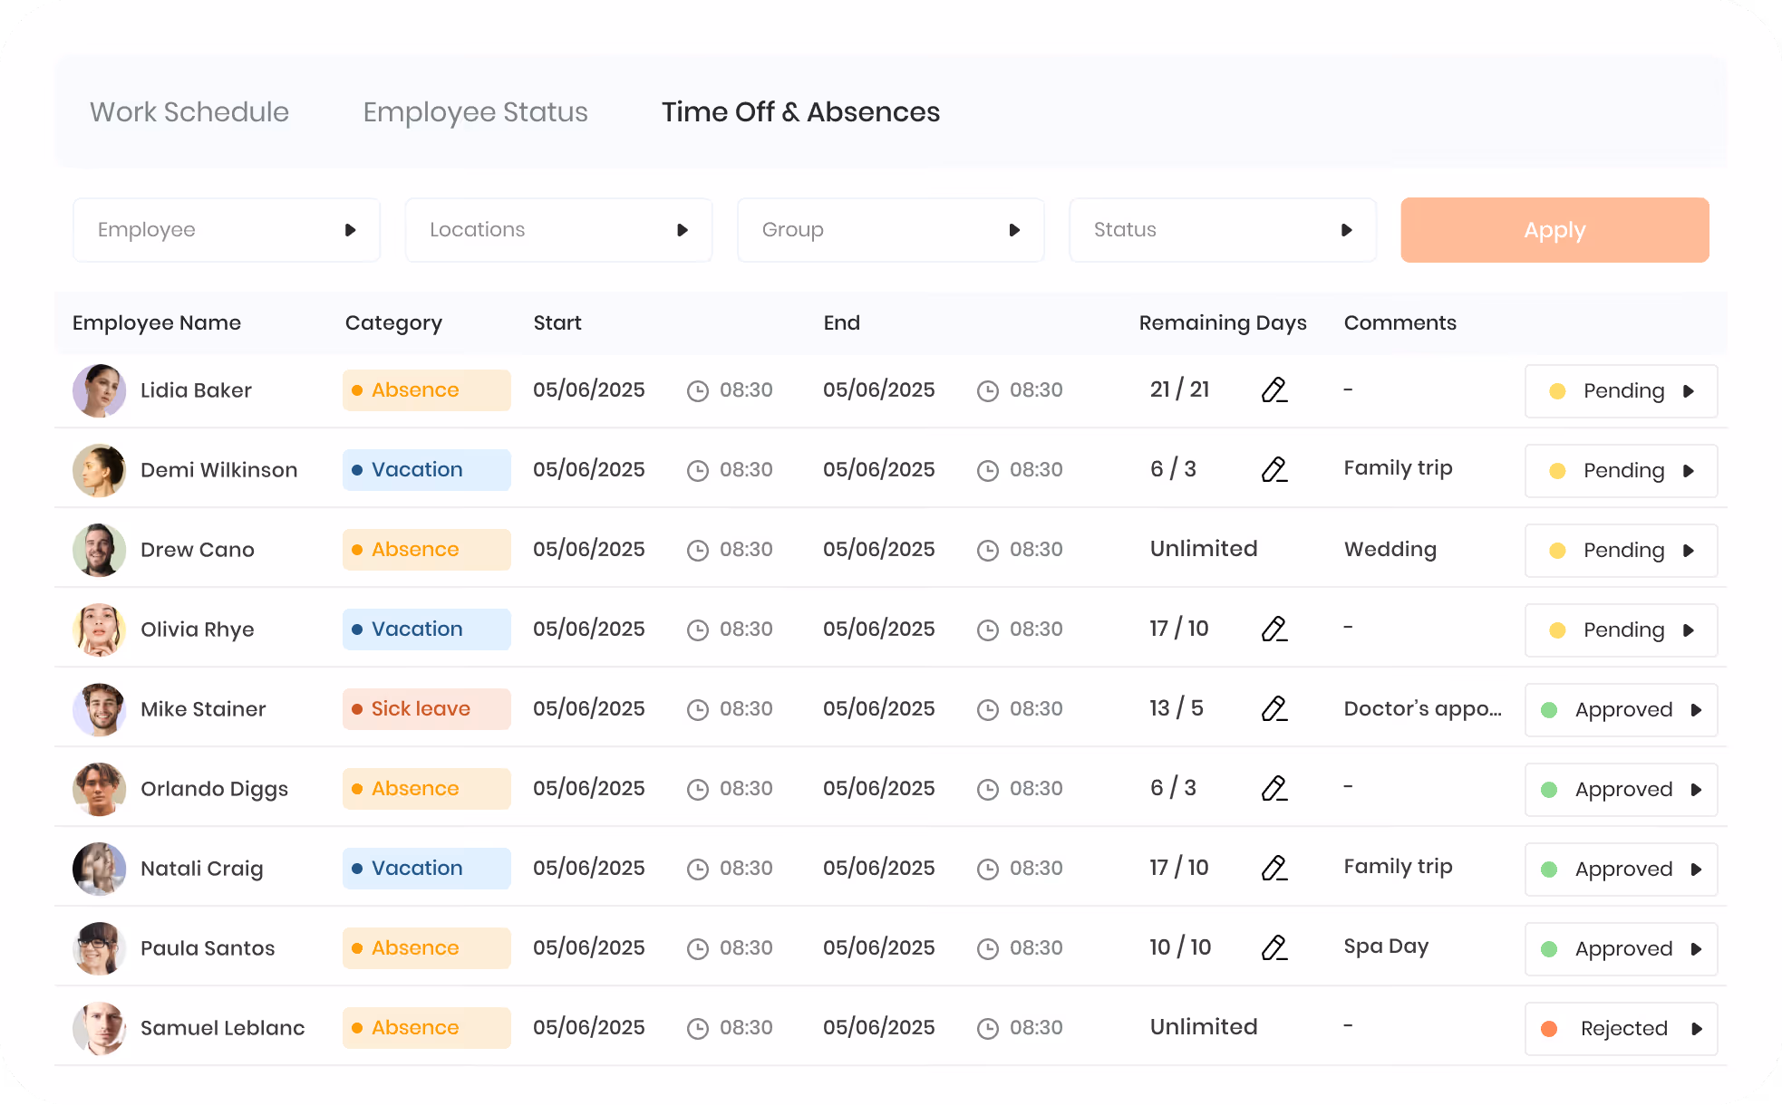This screenshot has width=1782, height=1105.
Task: Click Mike Stainer's Sick leave tag
Action: click(x=426, y=709)
